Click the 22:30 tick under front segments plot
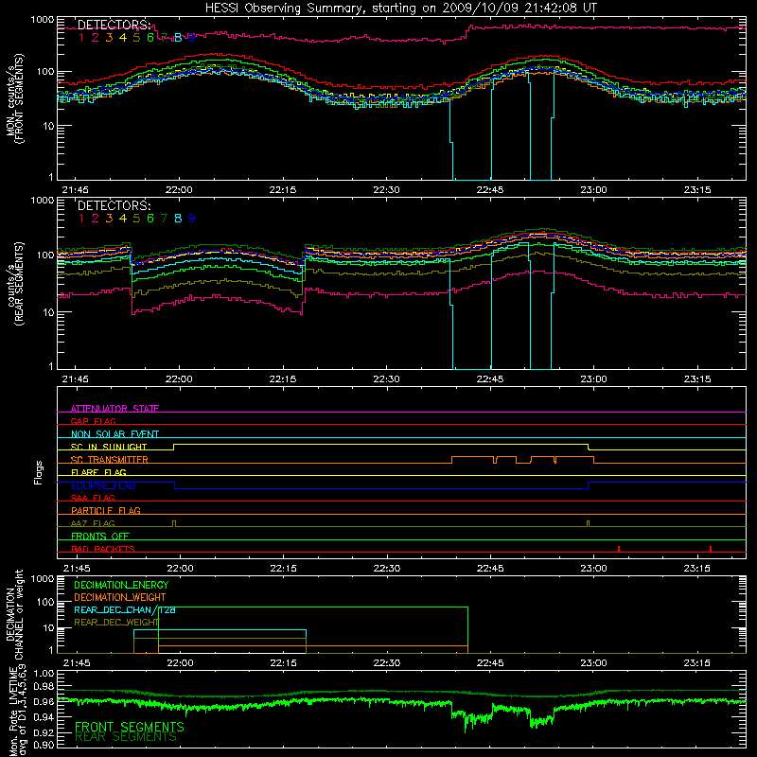The height and width of the screenshot is (757, 757). pyautogui.click(x=386, y=190)
